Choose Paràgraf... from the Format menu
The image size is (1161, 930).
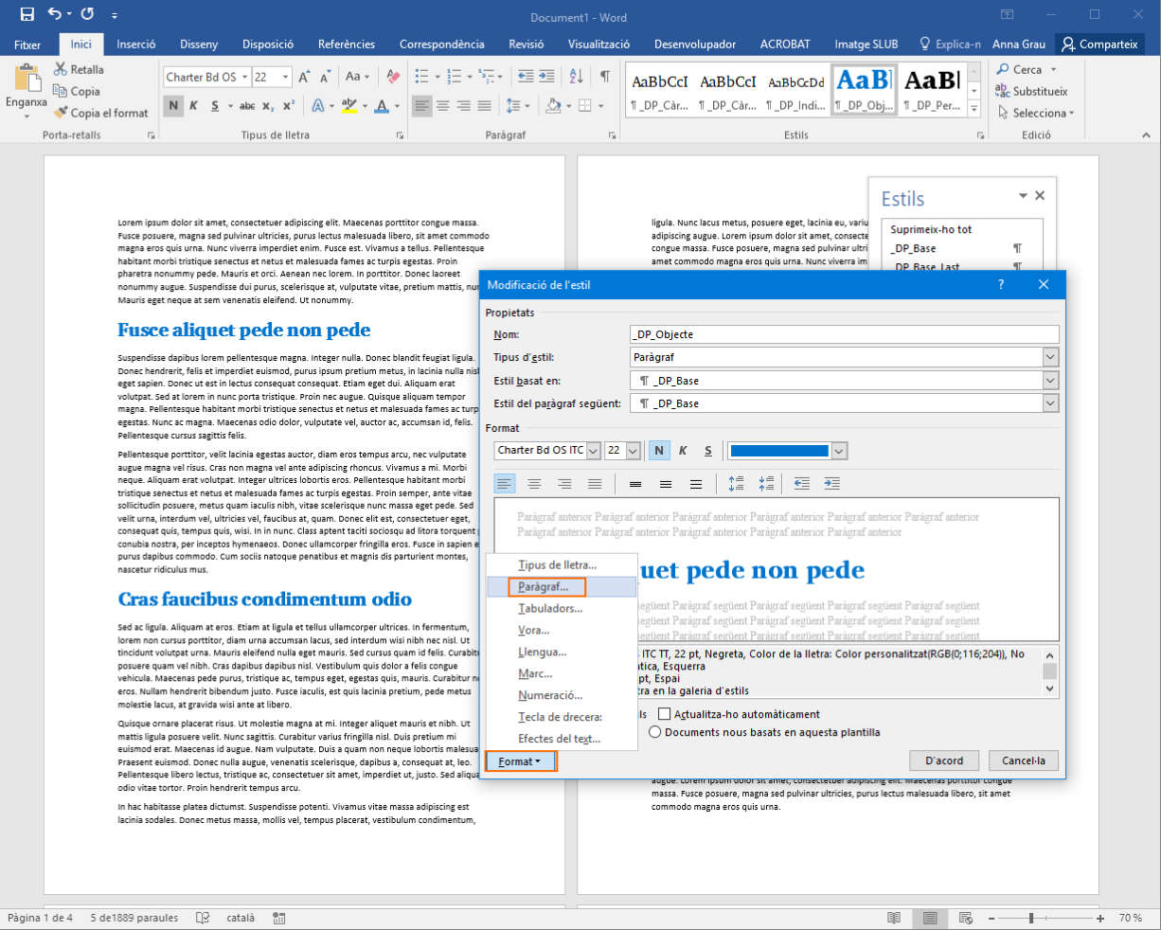pyautogui.click(x=544, y=587)
